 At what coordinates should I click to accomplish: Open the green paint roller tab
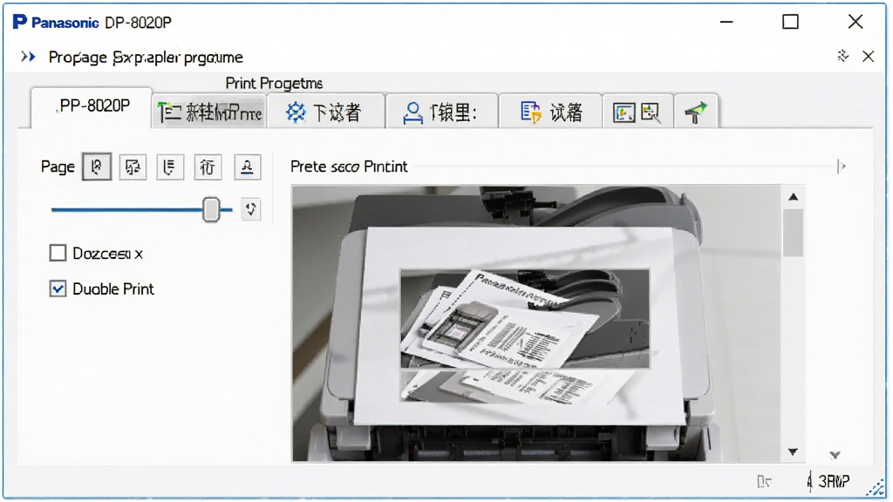(x=695, y=112)
